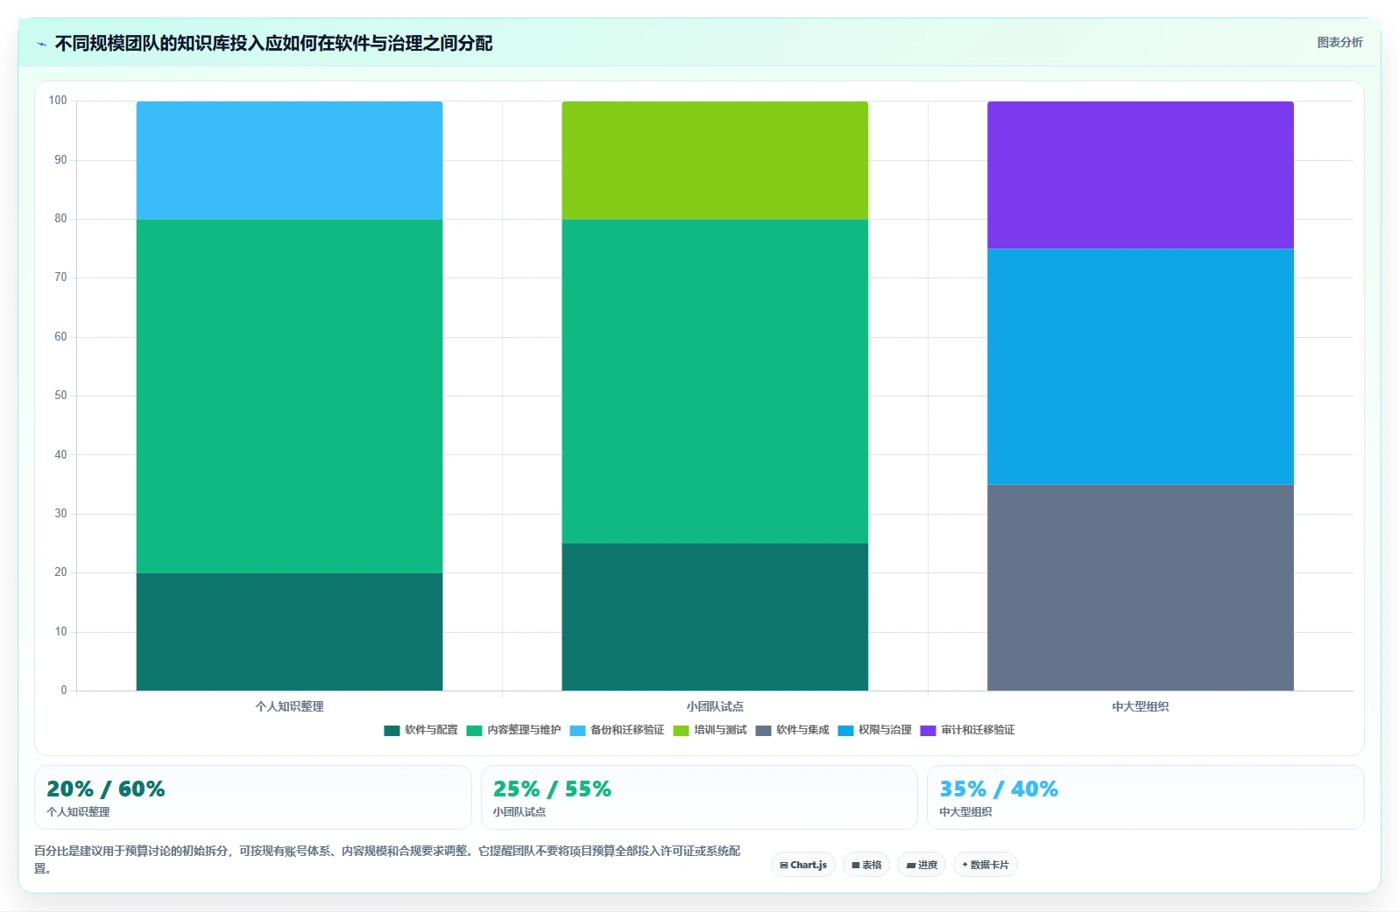The width and height of the screenshot is (1399, 912).
Task: Click the 中大型组织 x-axis label
Action: click(1141, 706)
